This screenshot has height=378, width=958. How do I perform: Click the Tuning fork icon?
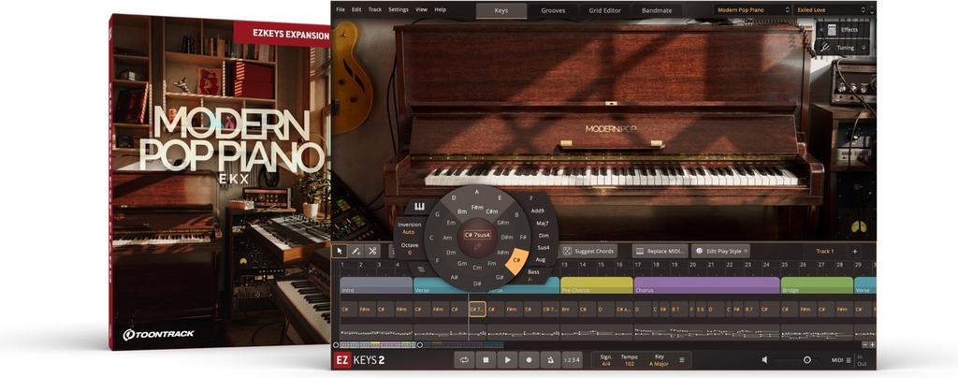coord(825,47)
